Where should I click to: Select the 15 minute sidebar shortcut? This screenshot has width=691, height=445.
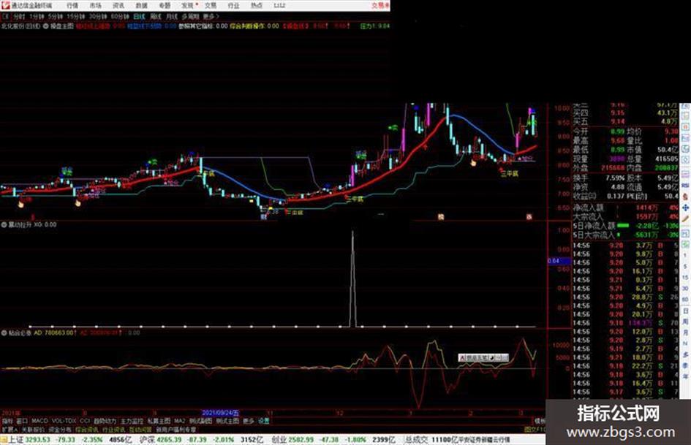(685, 278)
